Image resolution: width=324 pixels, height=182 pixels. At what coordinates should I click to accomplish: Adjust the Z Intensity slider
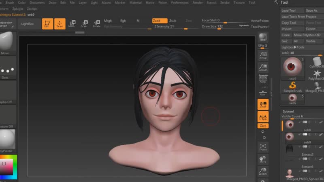(176, 27)
